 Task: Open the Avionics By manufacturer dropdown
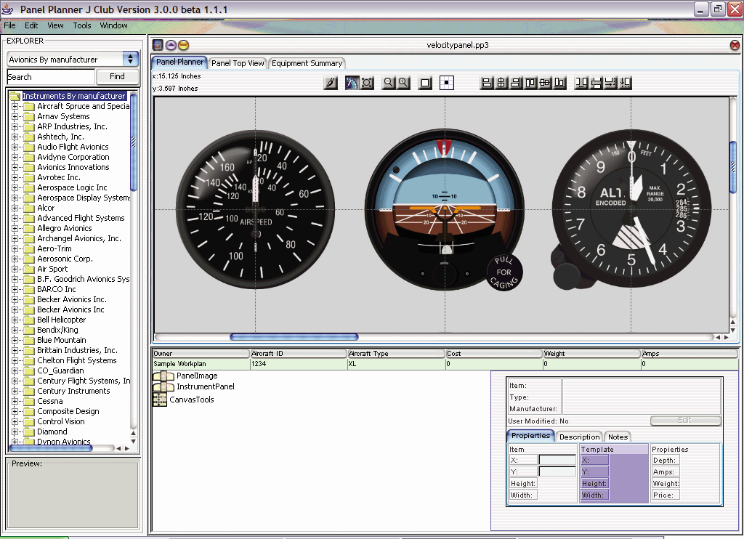pos(131,60)
